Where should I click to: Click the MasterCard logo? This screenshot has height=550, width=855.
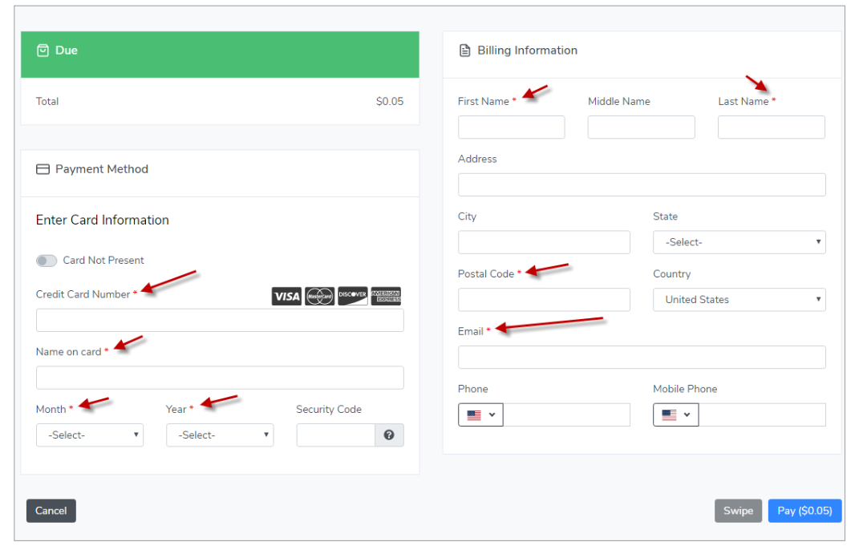point(320,297)
